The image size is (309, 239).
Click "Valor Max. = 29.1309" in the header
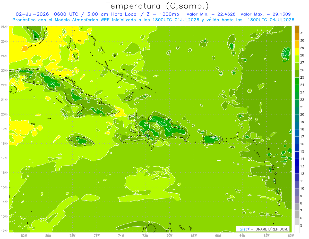pos(266,14)
